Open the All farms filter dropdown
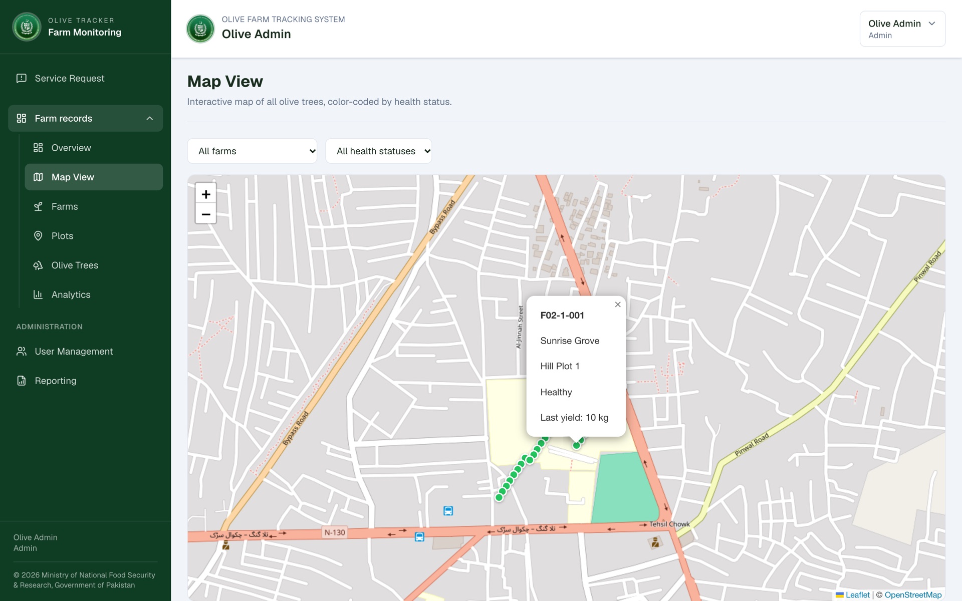962x601 pixels. coord(252,151)
